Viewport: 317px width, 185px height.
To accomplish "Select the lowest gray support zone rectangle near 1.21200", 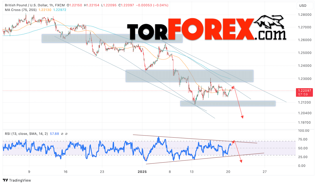I will click(x=228, y=103).
